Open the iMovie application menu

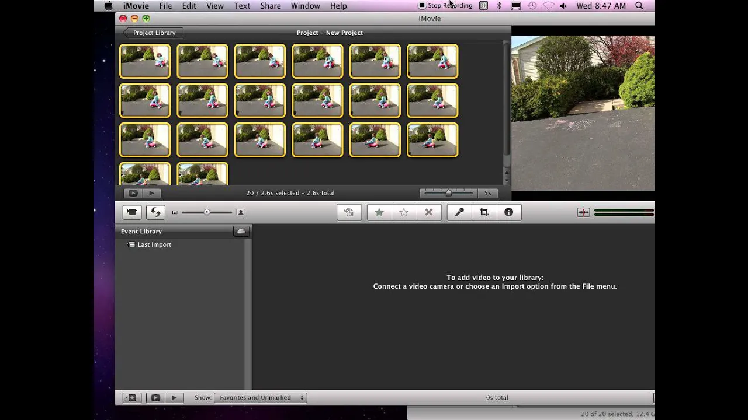(136, 6)
